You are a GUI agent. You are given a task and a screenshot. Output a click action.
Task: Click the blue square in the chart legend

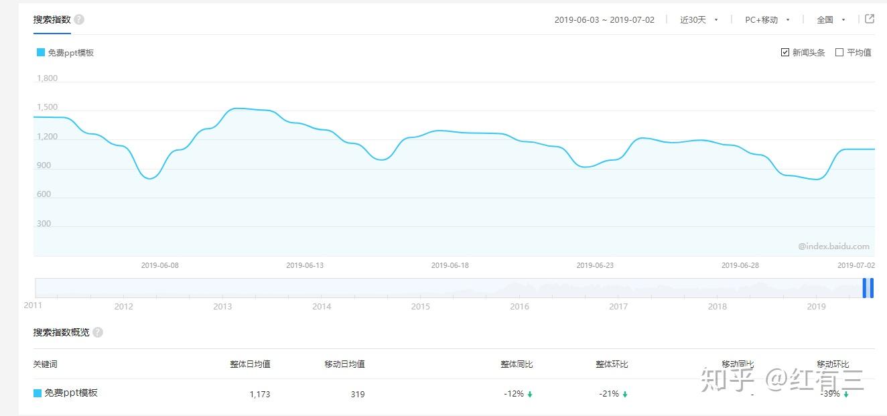coord(41,52)
